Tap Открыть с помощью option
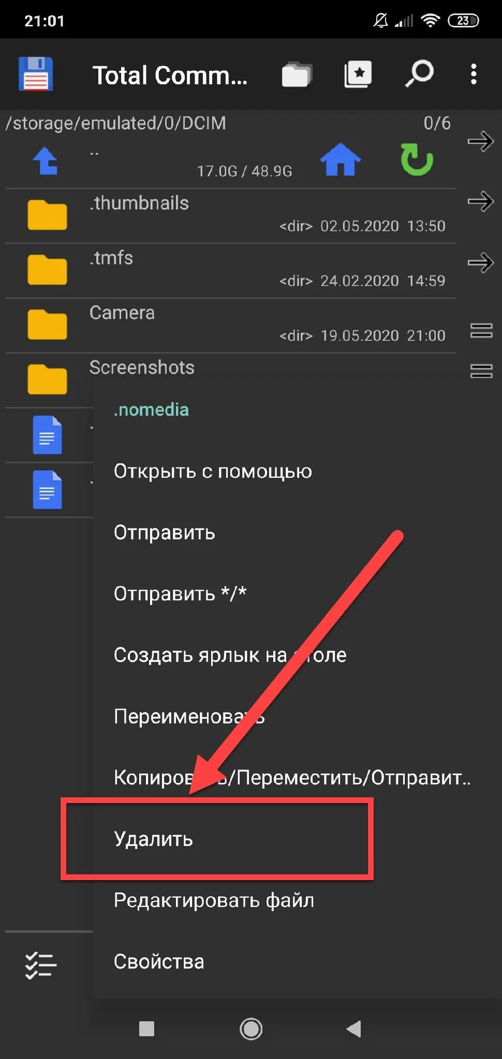The height and width of the screenshot is (1059, 502). point(212,471)
